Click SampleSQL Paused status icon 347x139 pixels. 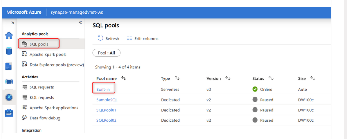255,100
